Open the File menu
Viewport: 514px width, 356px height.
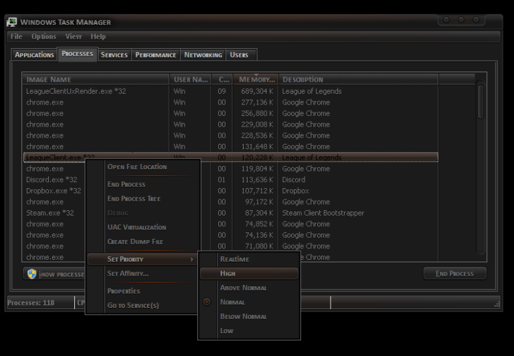click(16, 36)
